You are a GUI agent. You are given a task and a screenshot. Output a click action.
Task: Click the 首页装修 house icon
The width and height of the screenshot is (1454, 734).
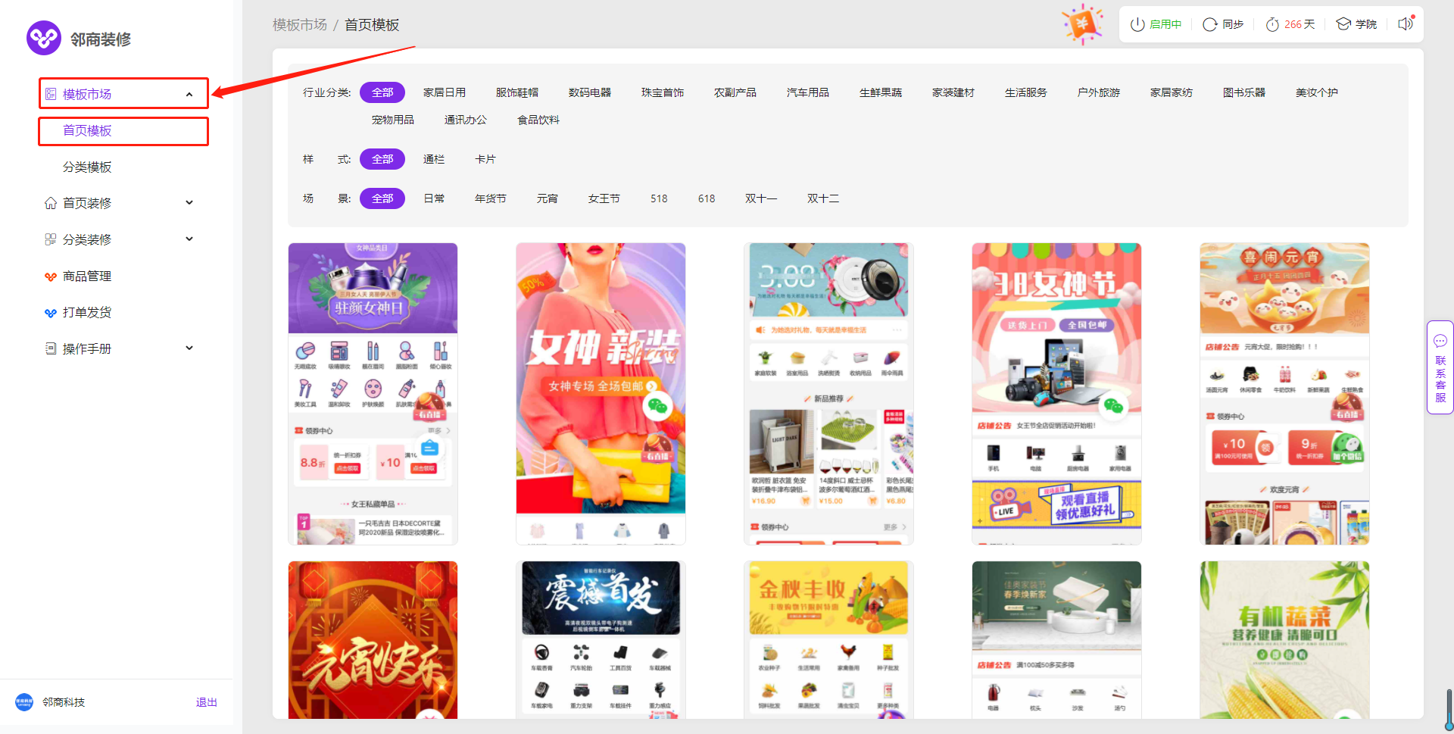click(x=51, y=203)
